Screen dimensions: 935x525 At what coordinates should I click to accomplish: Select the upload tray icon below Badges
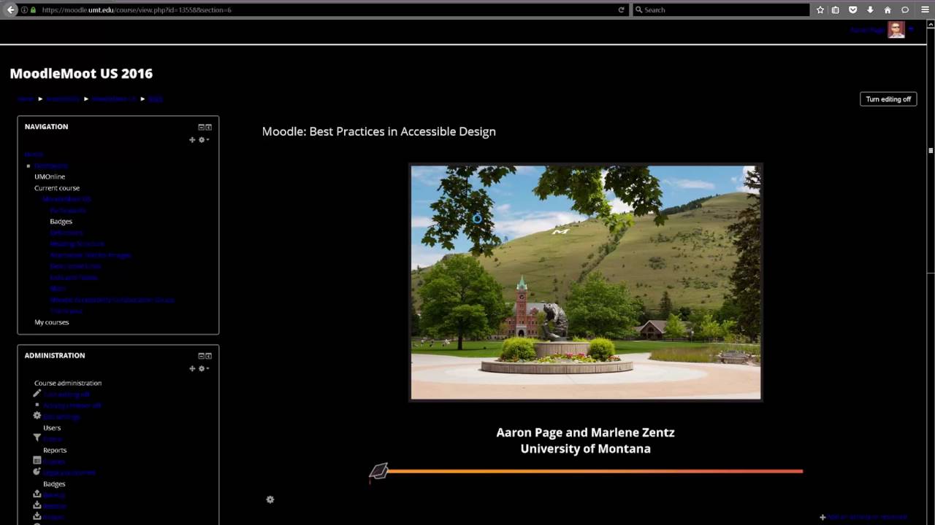click(37, 494)
